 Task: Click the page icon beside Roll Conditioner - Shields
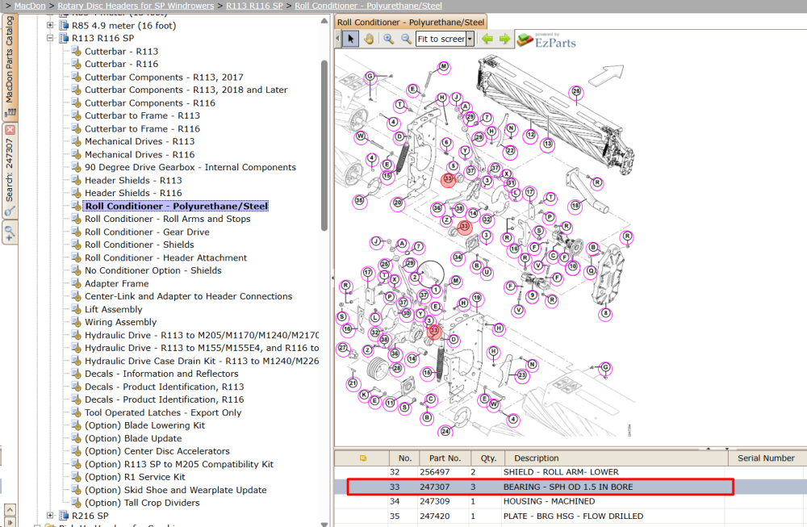(76, 245)
